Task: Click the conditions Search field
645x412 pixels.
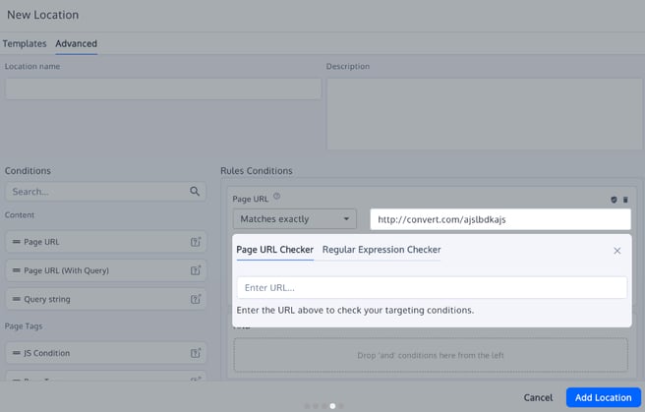Action: [x=106, y=192]
